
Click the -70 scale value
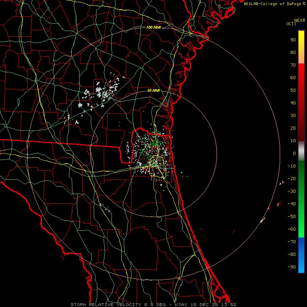click(x=292, y=242)
